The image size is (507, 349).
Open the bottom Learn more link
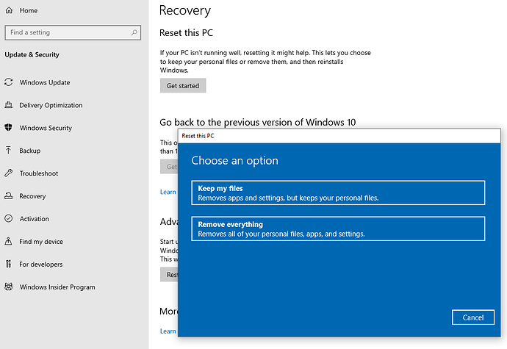(168, 331)
